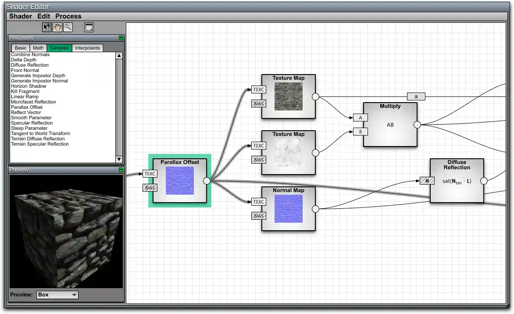Click the Parallax Offset node's BIAS input
This screenshot has width=514, height=314.
click(150, 188)
